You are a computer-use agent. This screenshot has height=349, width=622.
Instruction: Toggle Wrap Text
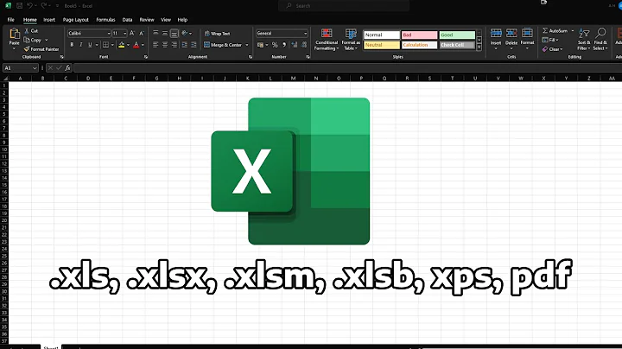click(217, 34)
